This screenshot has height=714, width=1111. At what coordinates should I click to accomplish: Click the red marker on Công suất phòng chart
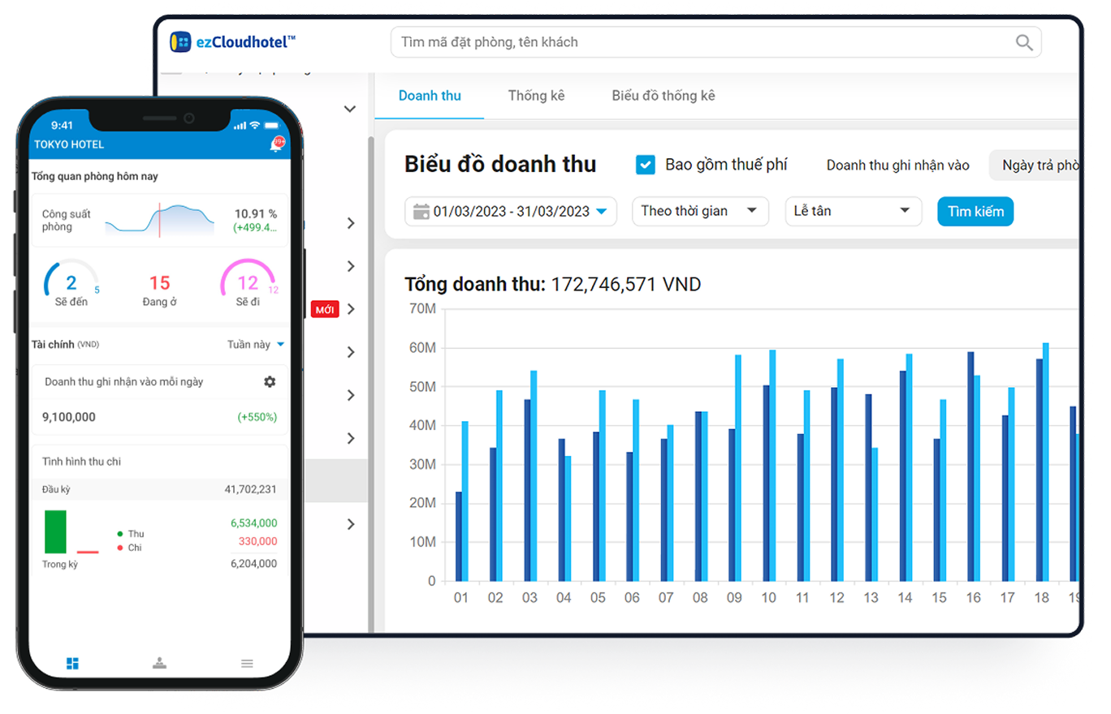tap(159, 220)
